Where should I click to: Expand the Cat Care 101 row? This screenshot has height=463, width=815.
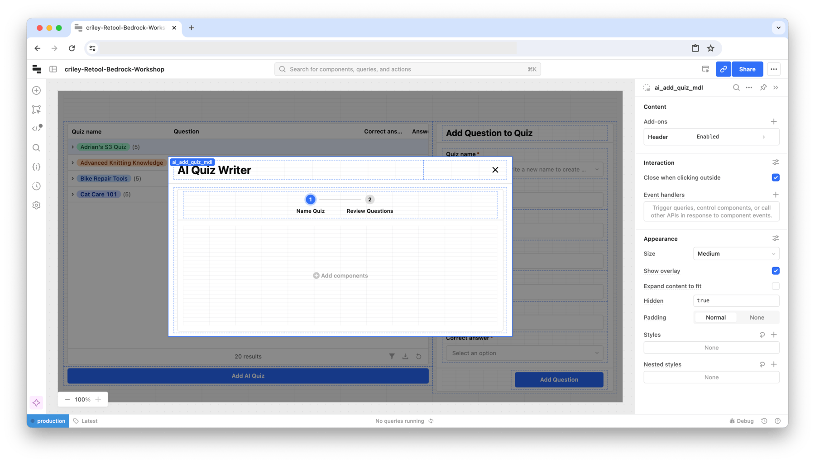72,195
